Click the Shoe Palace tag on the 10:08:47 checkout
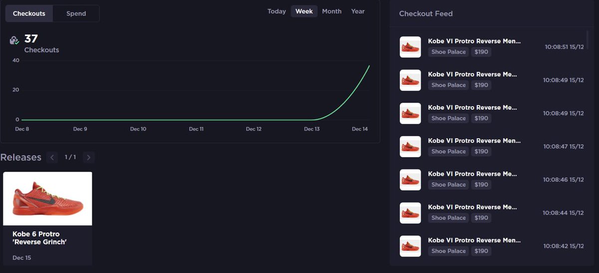 point(448,151)
